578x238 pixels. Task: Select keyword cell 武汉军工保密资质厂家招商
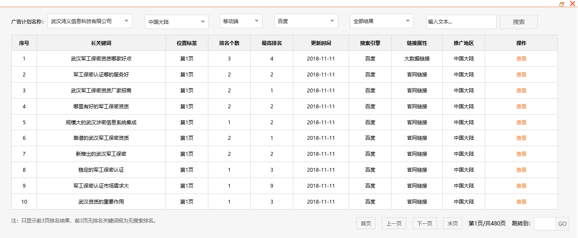click(101, 91)
